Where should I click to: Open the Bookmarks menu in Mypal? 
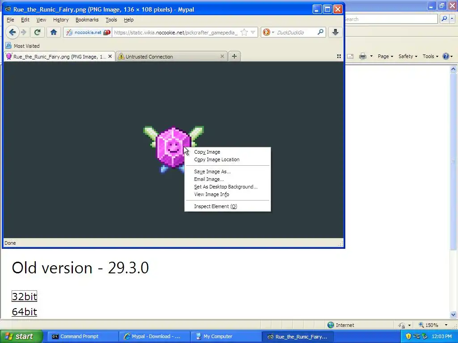tap(87, 20)
